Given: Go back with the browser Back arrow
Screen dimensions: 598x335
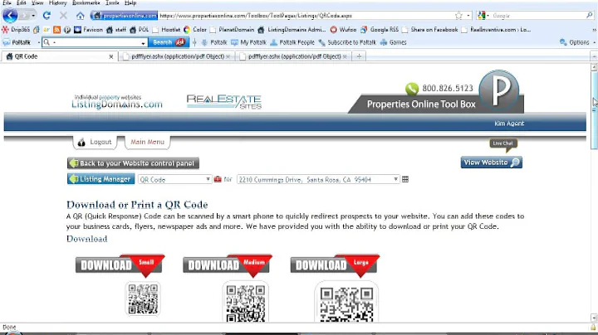Looking at the screenshot, I should (10, 16).
